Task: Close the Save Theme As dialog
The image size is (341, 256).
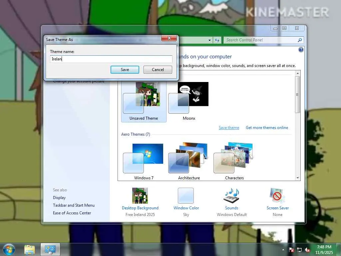Action: pyautogui.click(x=169, y=38)
